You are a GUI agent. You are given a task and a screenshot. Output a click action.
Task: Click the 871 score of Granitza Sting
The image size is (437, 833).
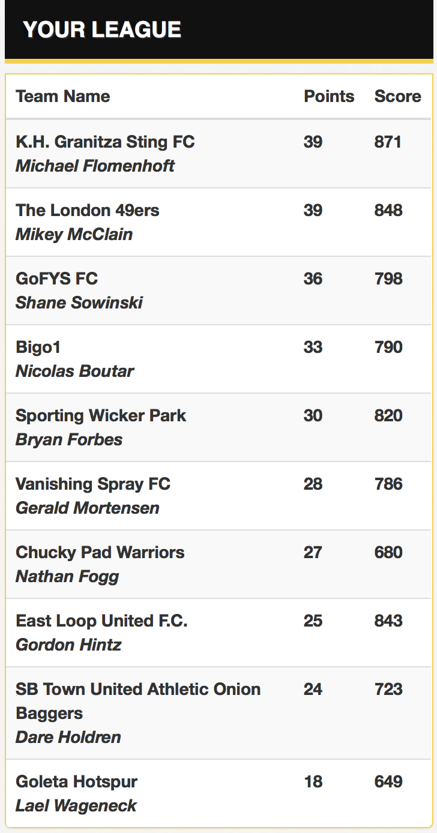(x=388, y=142)
